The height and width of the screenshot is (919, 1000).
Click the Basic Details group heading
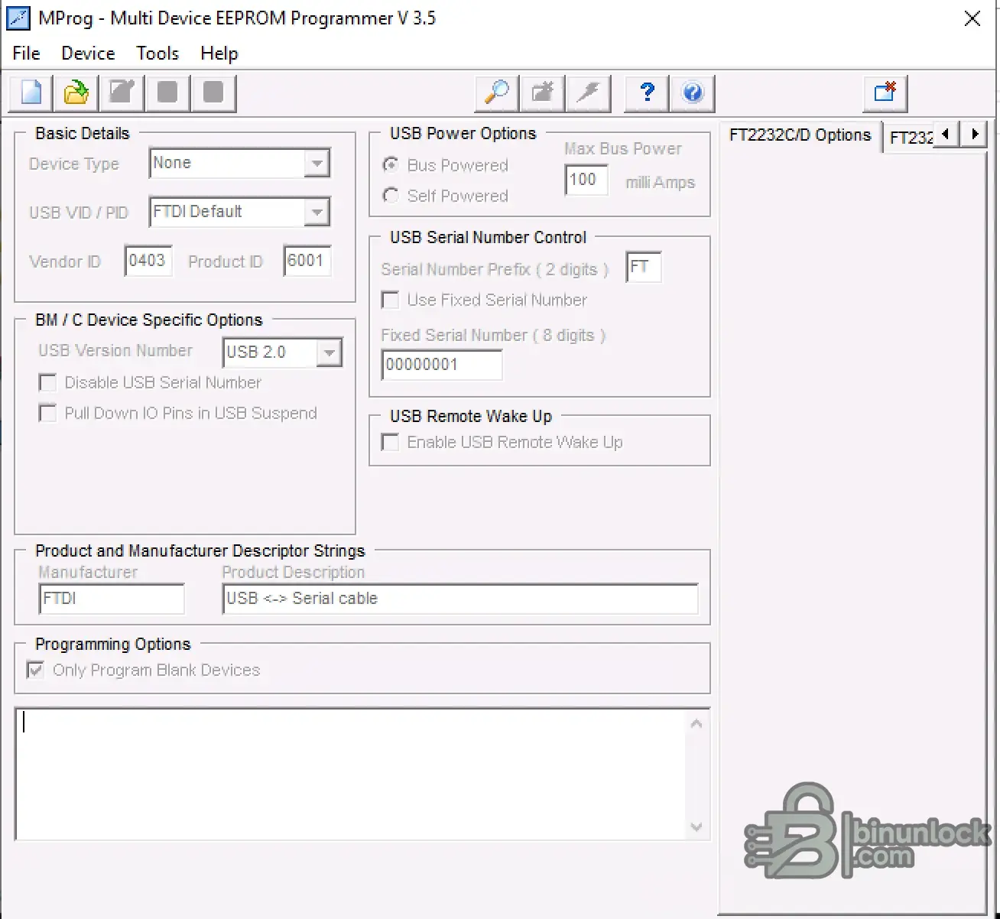pyautogui.click(x=83, y=134)
